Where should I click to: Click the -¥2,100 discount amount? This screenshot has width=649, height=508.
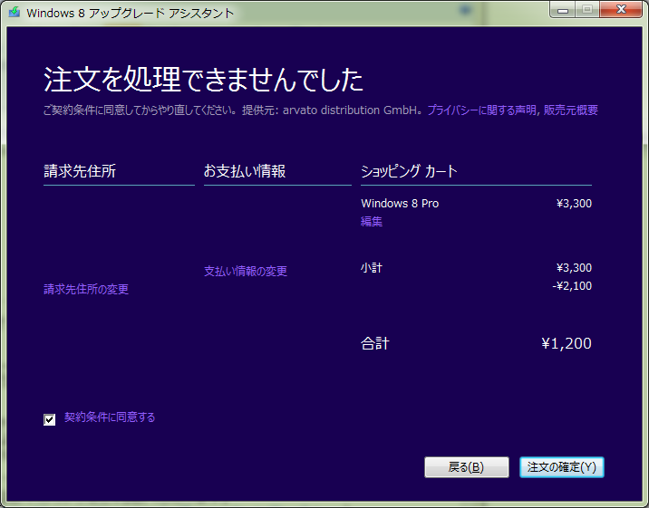click(572, 286)
